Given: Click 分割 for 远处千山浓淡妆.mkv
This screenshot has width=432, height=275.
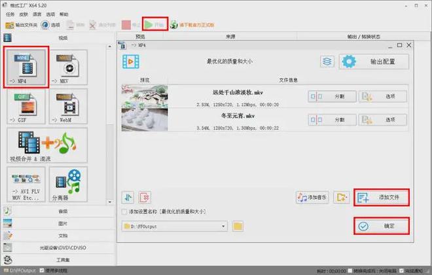Looking at the screenshot, I should click(332, 96).
